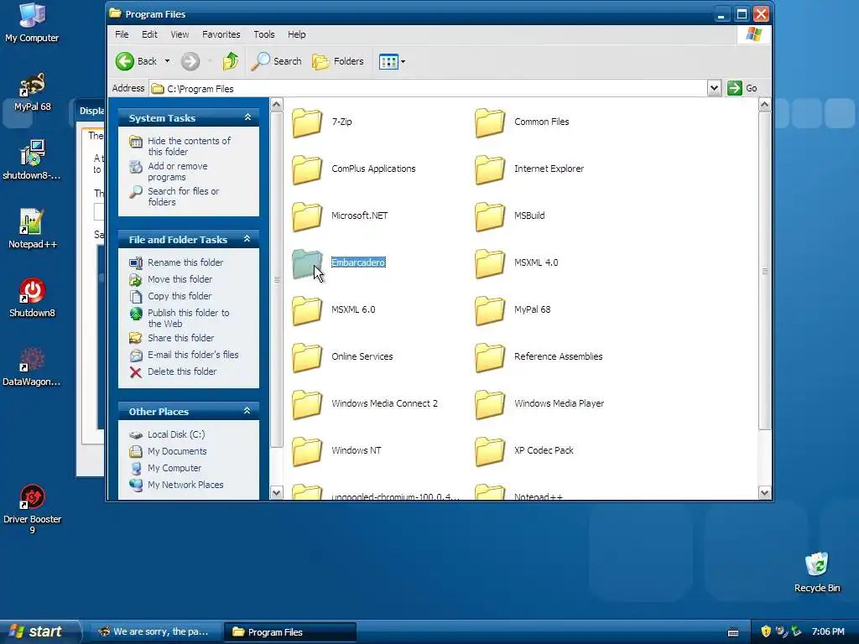Open Add or remove programs
The image size is (859, 644).
(178, 171)
